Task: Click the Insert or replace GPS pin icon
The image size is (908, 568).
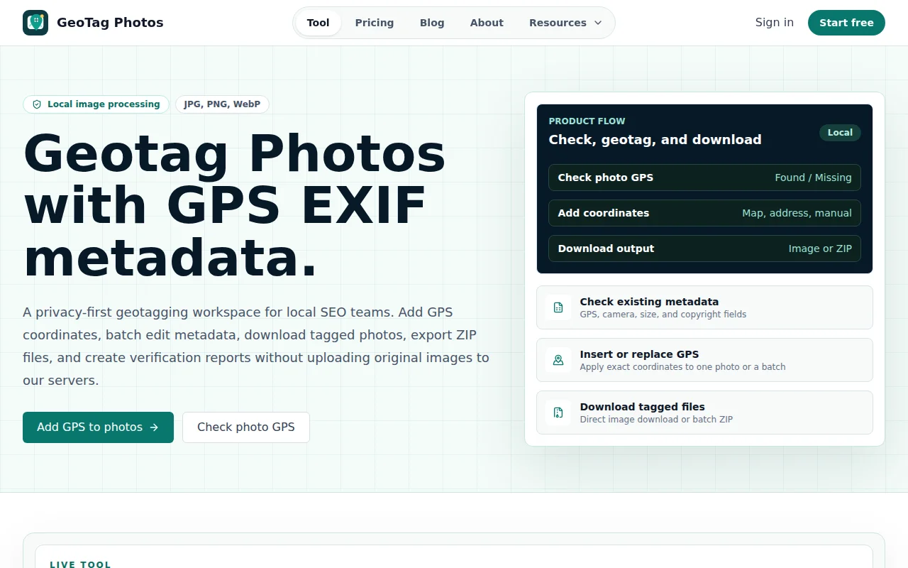Action: point(558,360)
